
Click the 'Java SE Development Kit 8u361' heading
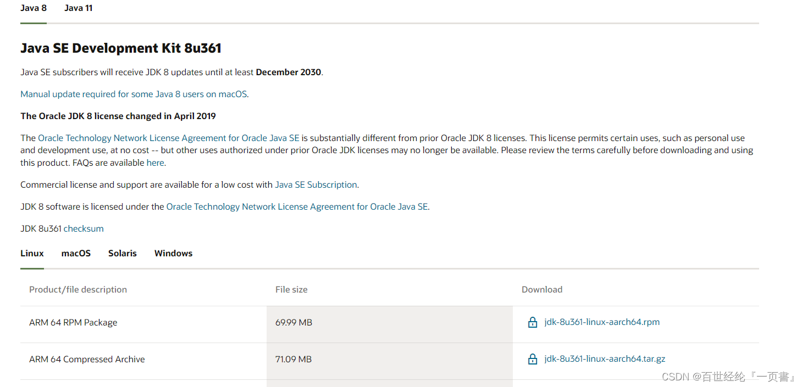click(x=121, y=48)
